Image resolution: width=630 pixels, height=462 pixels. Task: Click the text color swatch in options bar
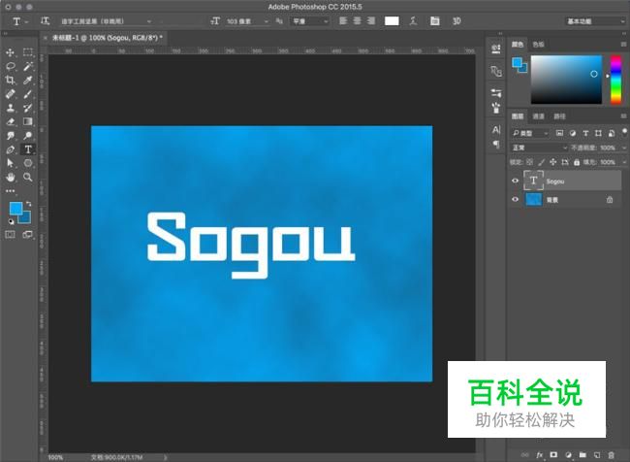[x=392, y=21]
